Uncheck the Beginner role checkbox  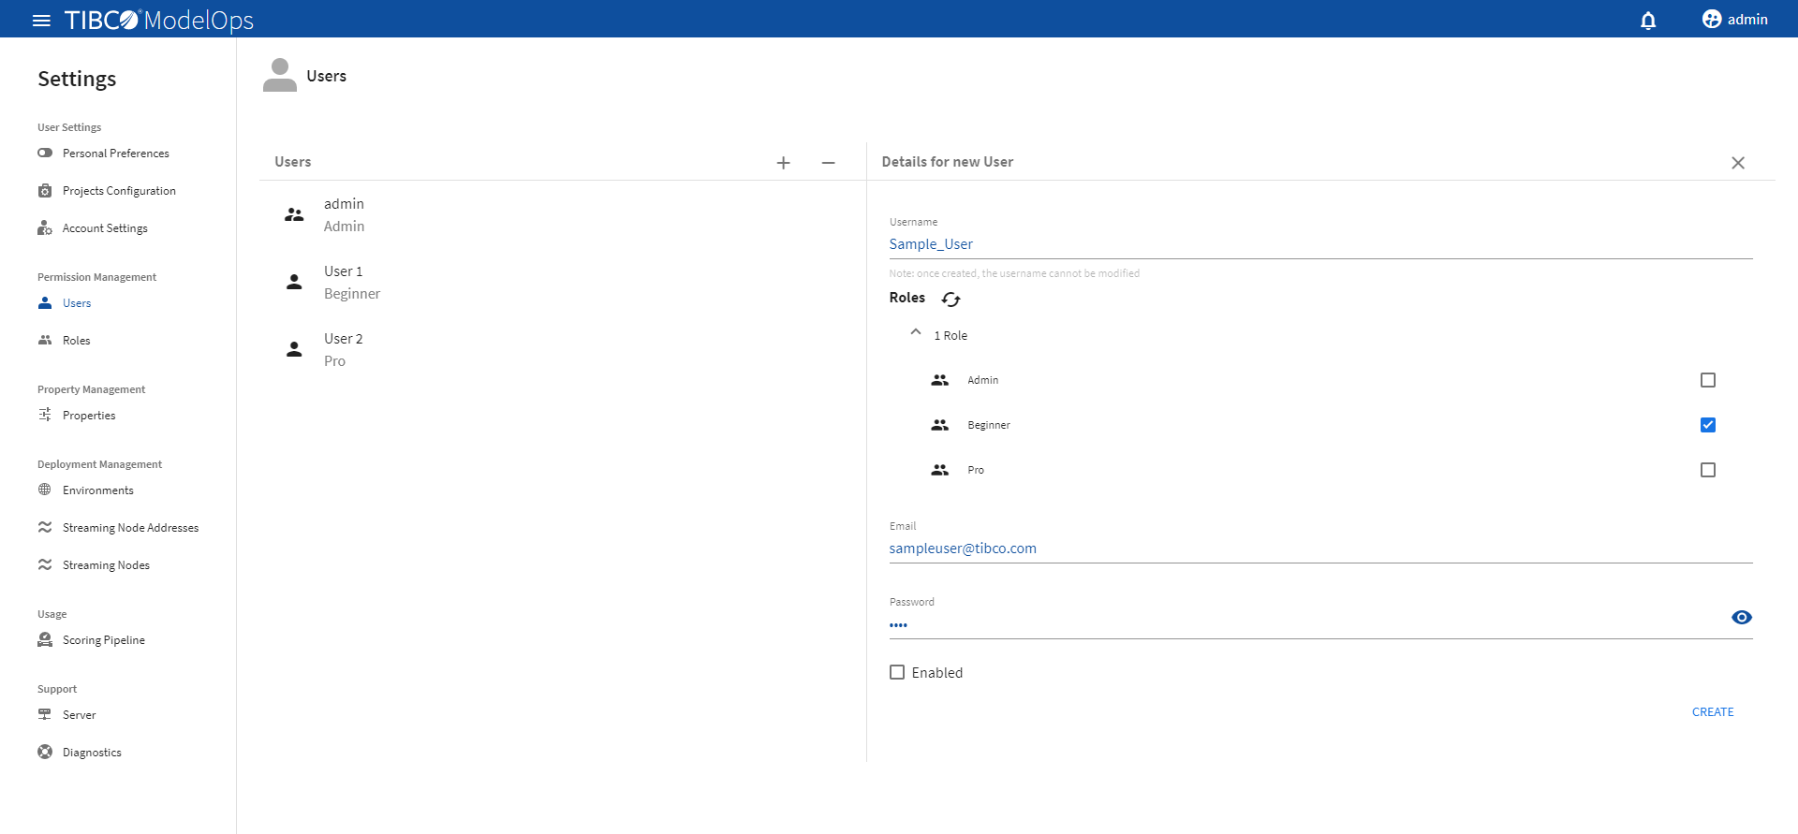[x=1707, y=425]
